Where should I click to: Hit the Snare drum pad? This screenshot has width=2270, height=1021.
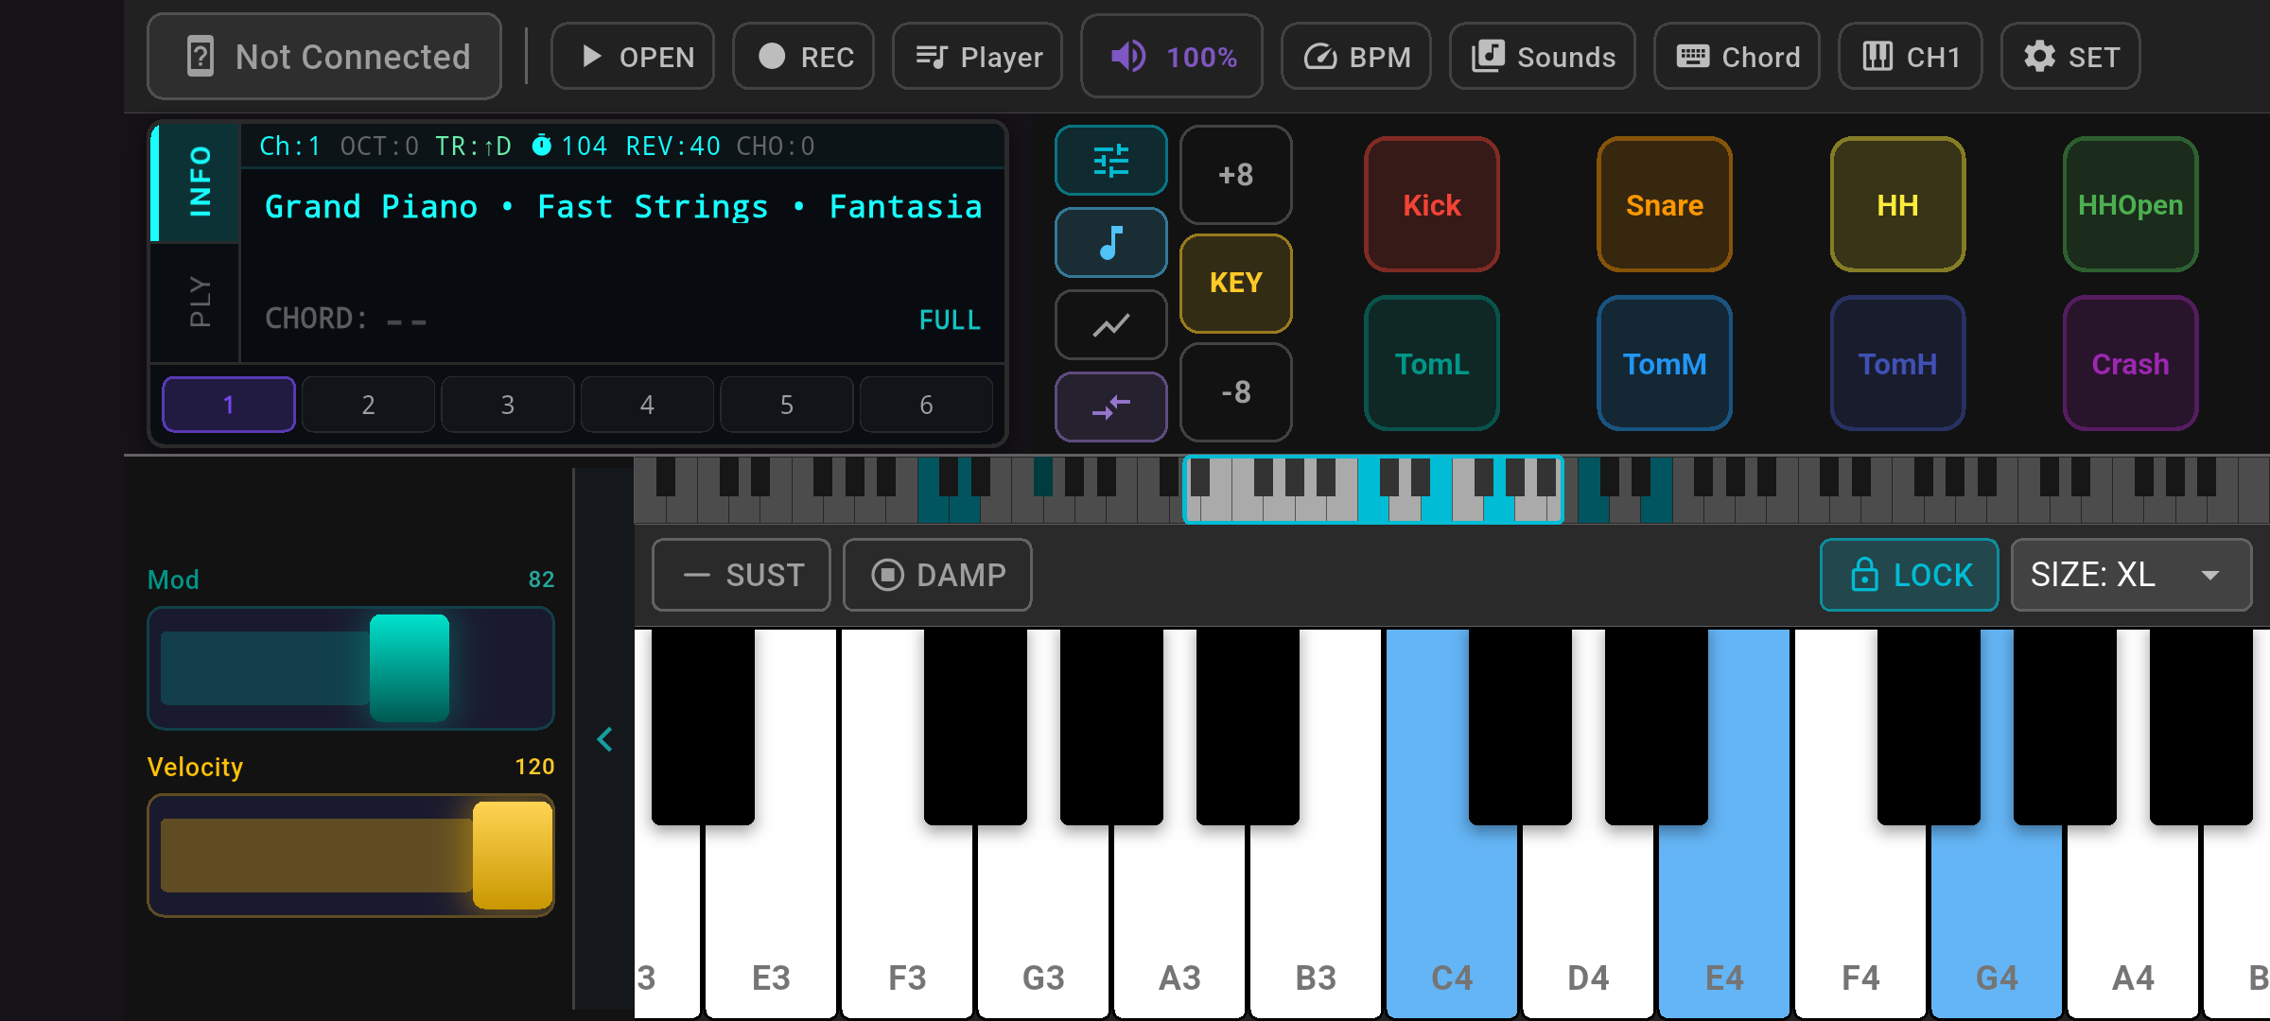(x=1665, y=204)
